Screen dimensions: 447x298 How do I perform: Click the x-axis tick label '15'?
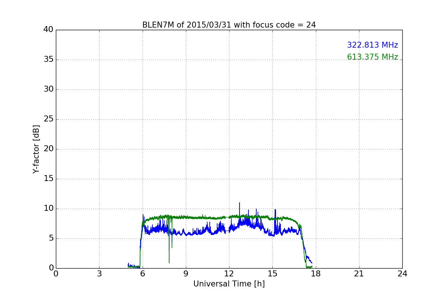point(272,274)
